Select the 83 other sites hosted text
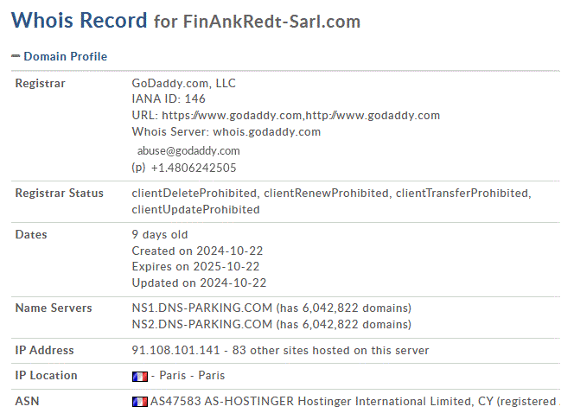The width and height of the screenshot is (561, 413). (330, 351)
